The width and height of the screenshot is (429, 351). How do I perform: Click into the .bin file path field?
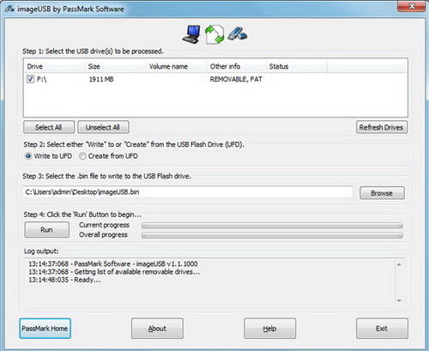[188, 191]
